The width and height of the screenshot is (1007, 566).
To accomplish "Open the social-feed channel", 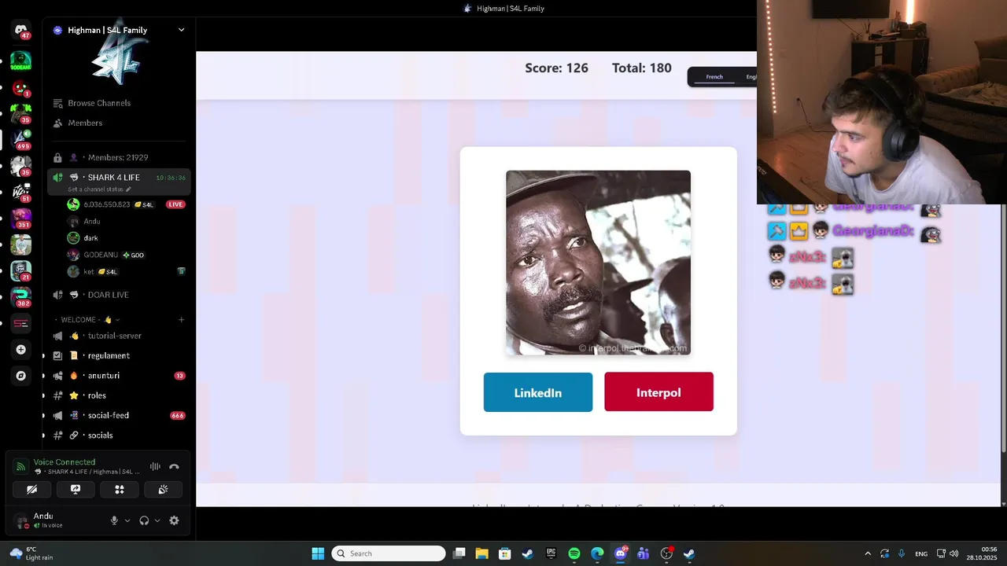I will pyautogui.click(x=118, y=415).
